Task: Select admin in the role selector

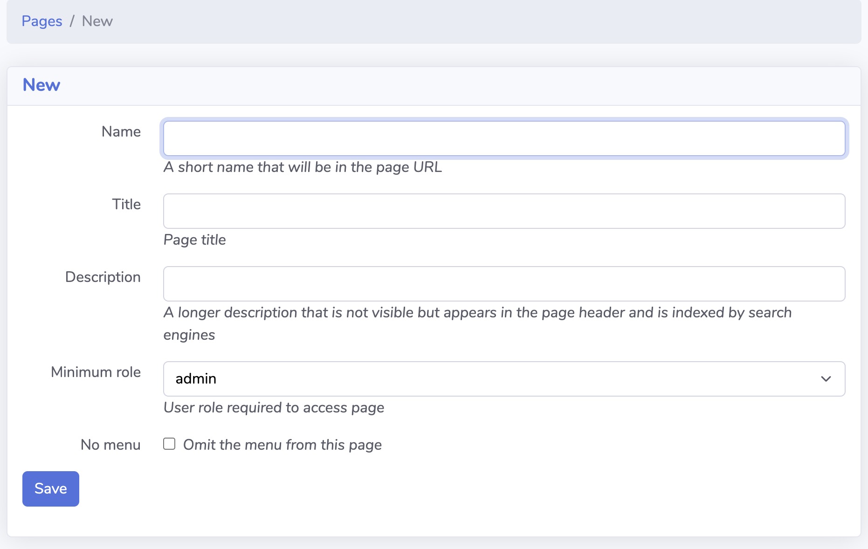Action: tap(503, 379)
